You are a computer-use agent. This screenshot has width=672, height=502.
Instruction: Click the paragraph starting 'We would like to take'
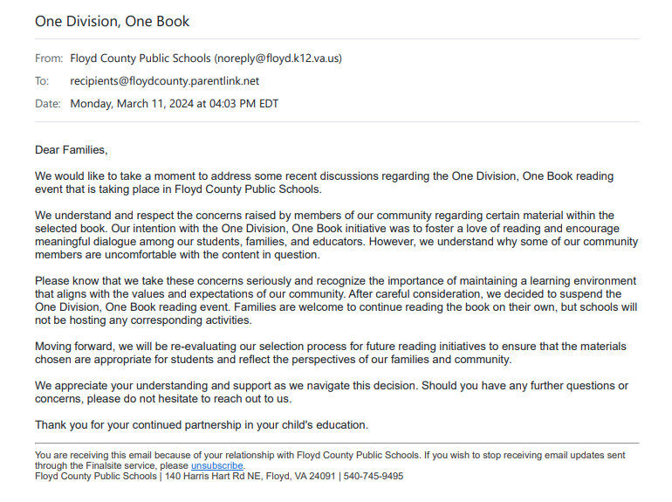[x=324, y=182]
